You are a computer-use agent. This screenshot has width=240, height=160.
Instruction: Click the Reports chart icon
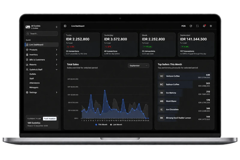[x=27, y=65]
